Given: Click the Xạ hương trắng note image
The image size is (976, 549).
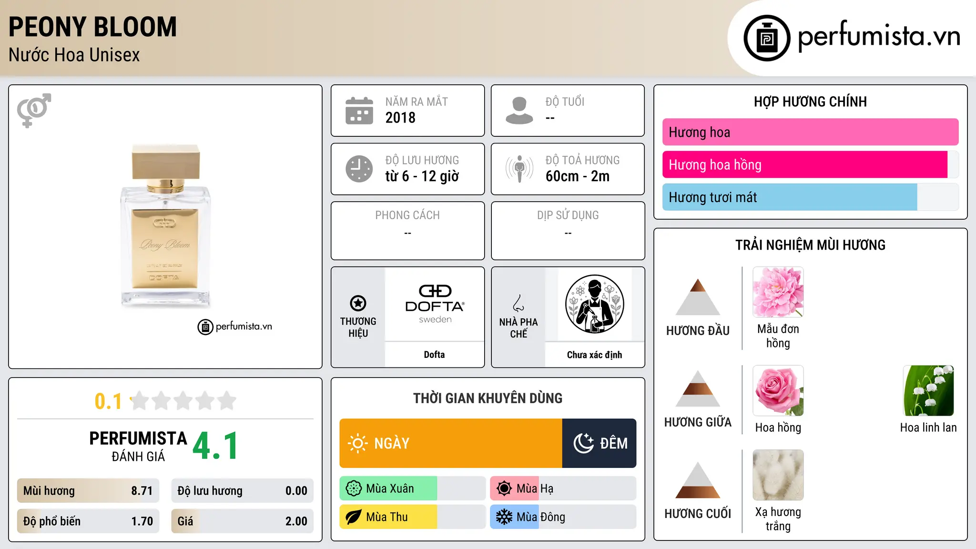Looking at the screenshot, I should pyautogui.click(x=778, y=475).
